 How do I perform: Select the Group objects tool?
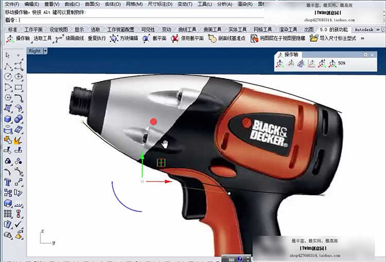[x=8, y=161]
